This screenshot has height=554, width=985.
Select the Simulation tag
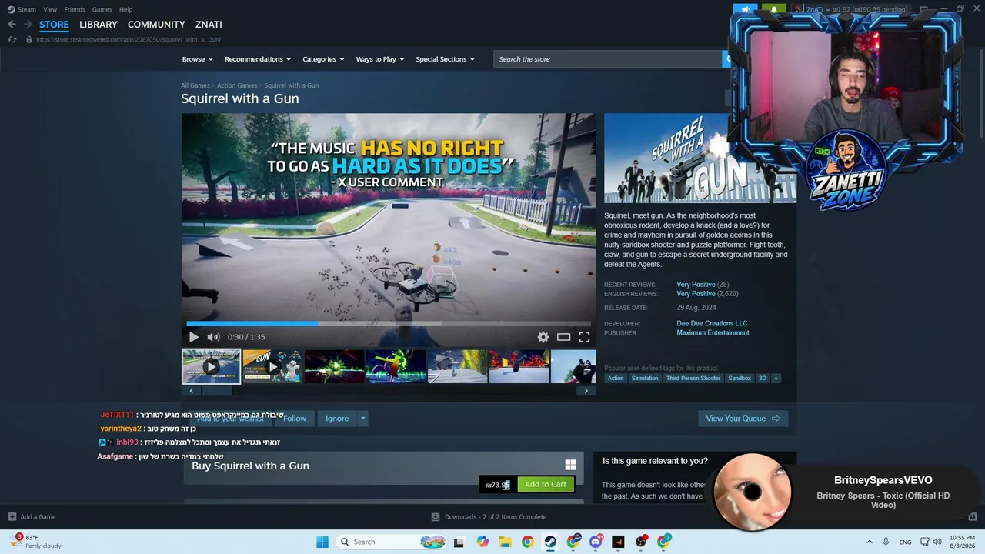645,378
